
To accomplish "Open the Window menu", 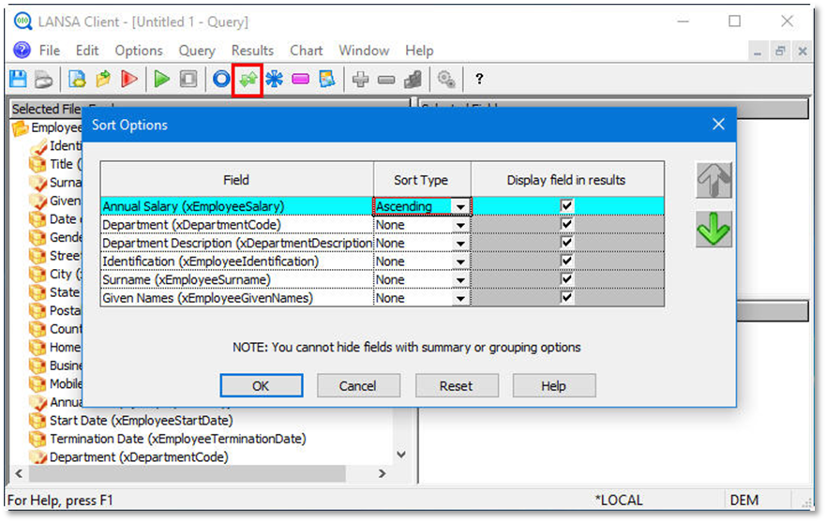I will click(364, 51).
